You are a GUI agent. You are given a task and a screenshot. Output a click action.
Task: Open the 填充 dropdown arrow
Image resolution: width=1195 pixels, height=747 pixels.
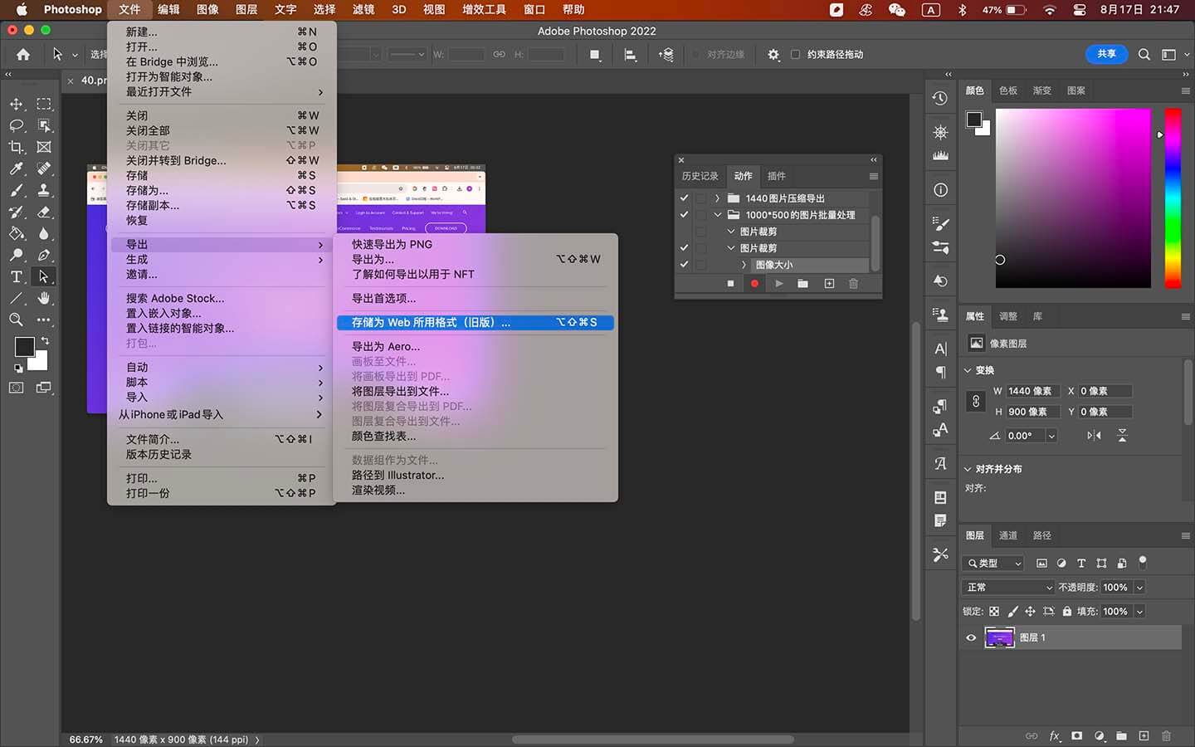pyautogui.click(x=1139, y=612)
